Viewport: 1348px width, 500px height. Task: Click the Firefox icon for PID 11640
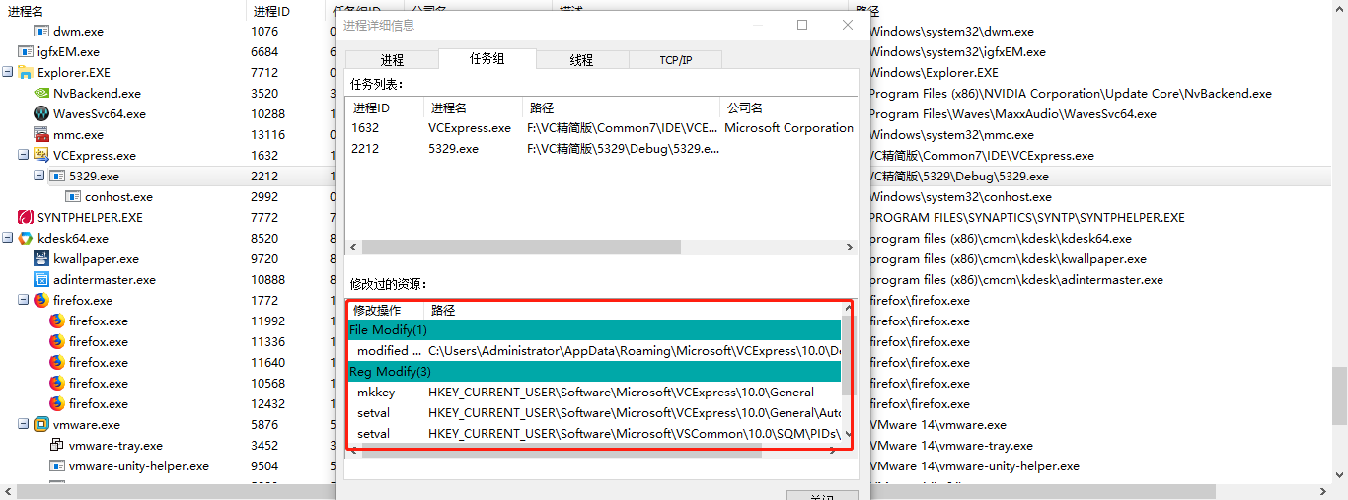pyautogui.click(x=56, y=363)
